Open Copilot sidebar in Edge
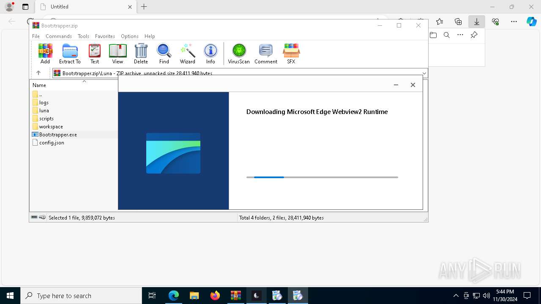This screenshot has height=304, width=541. click(x=531, y=22)
